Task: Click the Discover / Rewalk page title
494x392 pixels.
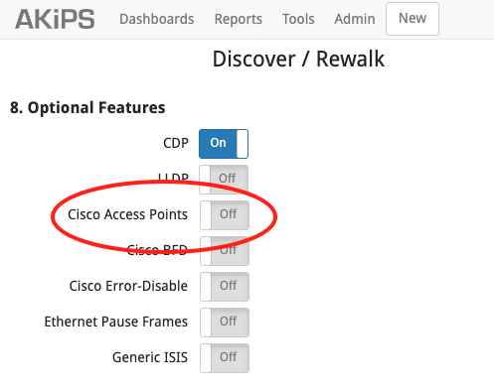Action: (298, 60)
